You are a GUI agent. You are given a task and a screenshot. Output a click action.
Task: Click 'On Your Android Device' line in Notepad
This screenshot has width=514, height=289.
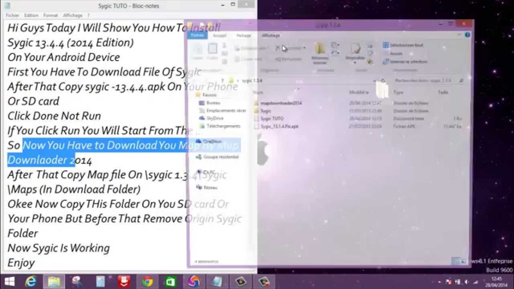(64, 57)
